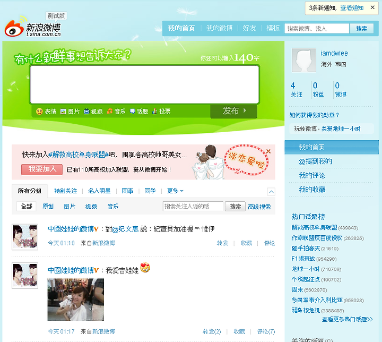The height and width of the screenshot is (342, 382).
Task: Filter feed by 音乐
Action: [x=113, y=207]
